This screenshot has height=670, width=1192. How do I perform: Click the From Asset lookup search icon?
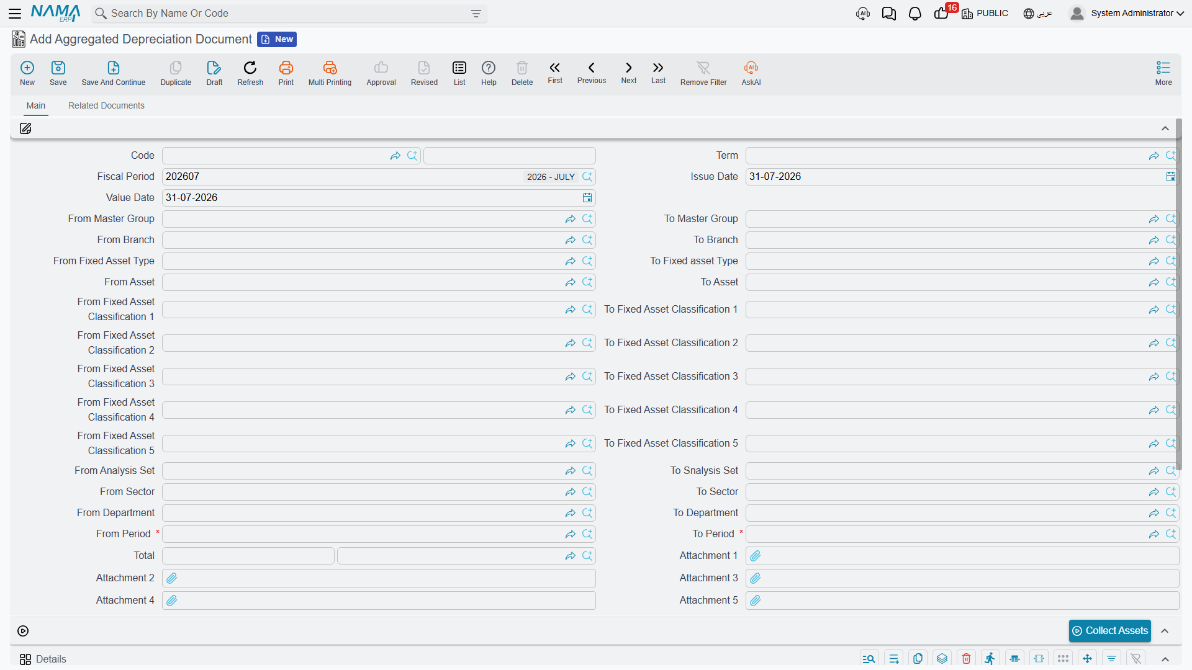click(587, 282)
